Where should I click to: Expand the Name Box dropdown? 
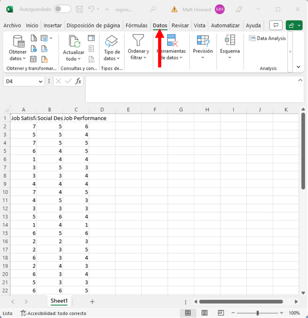[40, 82]
